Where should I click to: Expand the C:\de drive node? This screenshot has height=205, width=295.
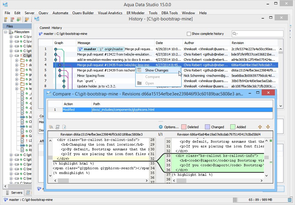click(11, 46)
